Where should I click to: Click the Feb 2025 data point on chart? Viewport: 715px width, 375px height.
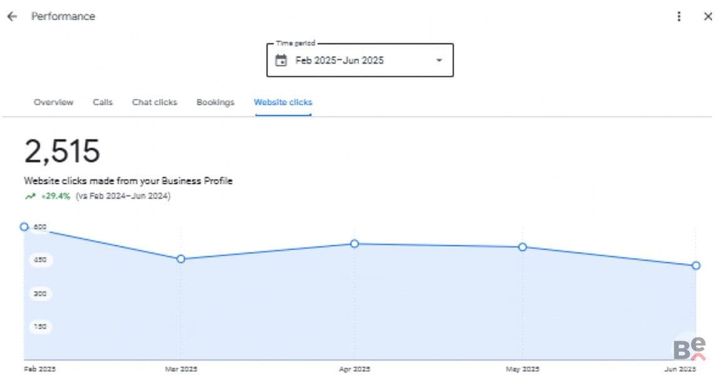[x=24, y=226]
